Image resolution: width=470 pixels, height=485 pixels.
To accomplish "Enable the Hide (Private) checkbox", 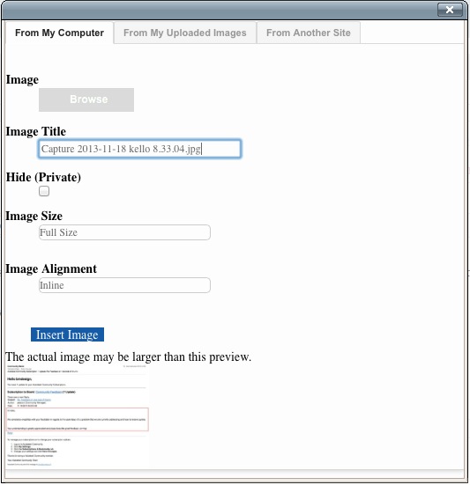I will 44,191.
